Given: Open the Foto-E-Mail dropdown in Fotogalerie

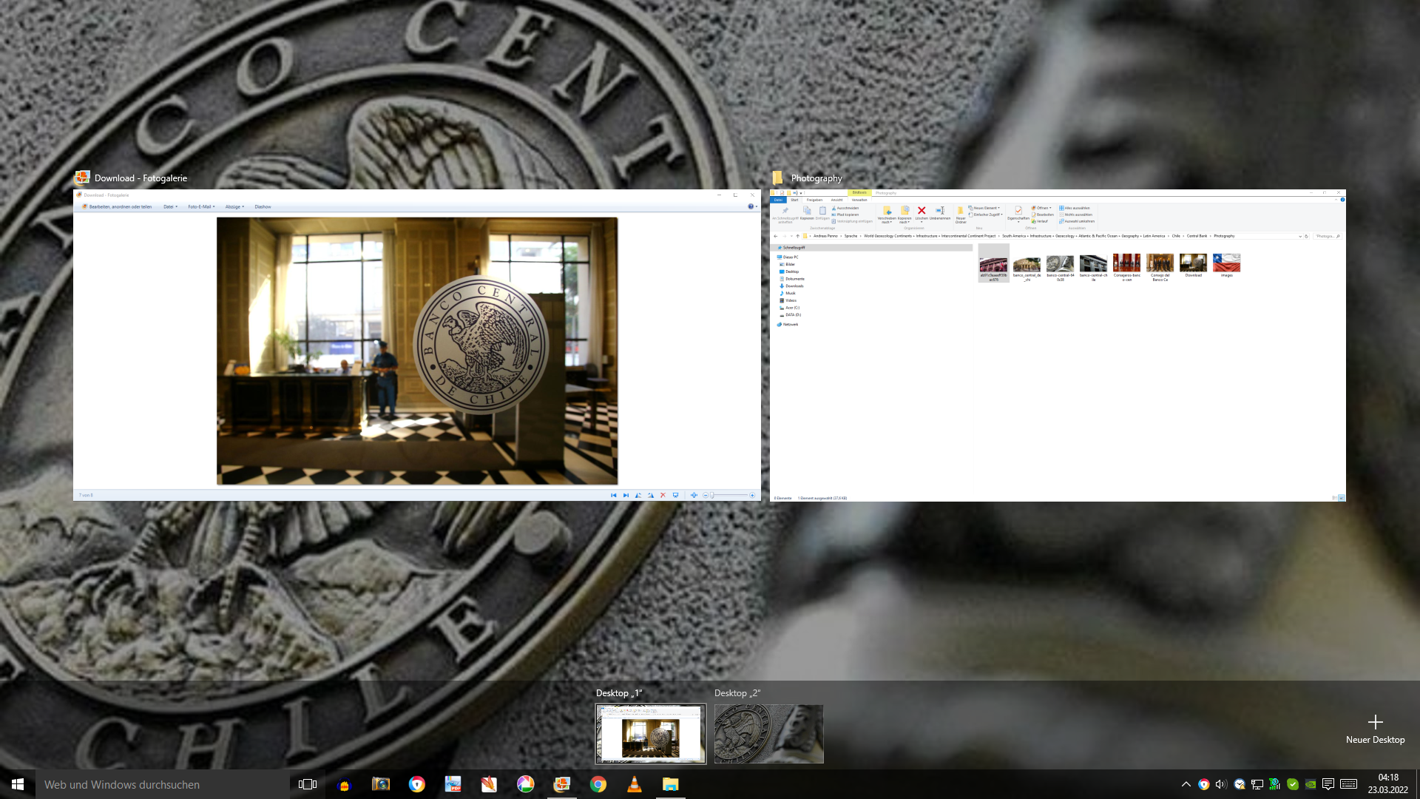Looking at the screenshot, I should point(201,206).
